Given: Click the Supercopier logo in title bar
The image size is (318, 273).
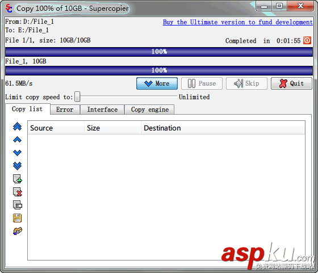Looking at the screenshot, I should coord(9,9).
